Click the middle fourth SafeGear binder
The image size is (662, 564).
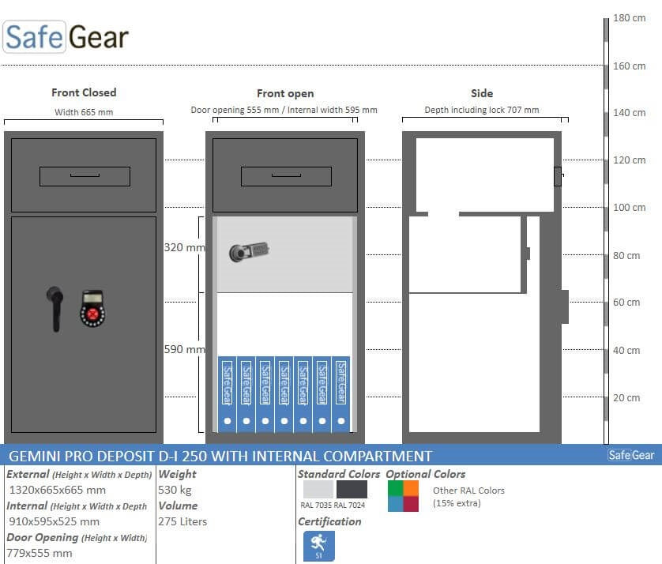[x=284, y=394]
